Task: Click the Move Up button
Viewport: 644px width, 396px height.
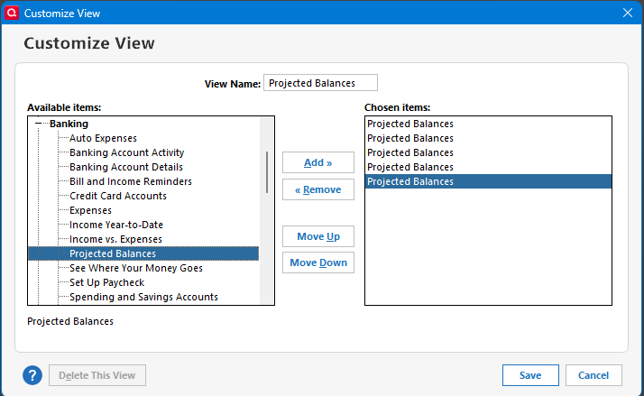Action: (317, 236)
